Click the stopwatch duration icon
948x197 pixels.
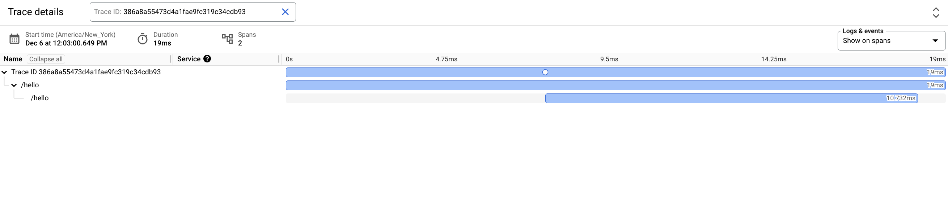143,39
